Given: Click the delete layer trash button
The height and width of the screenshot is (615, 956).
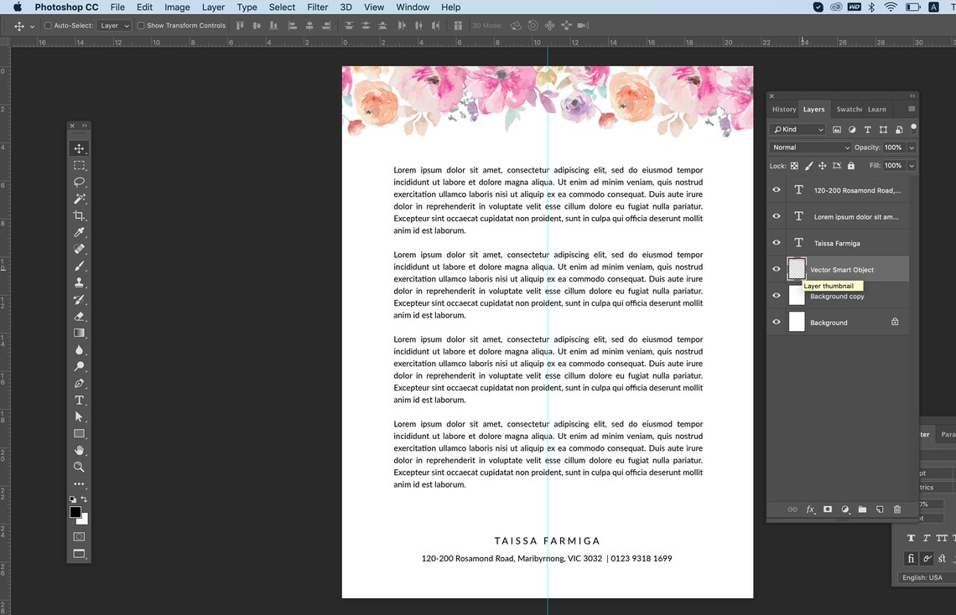Looking at the screenshot, I should pyautogui.click(x=897, y=509).
